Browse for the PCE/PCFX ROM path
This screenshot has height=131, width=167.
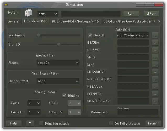tap(155, 94)
